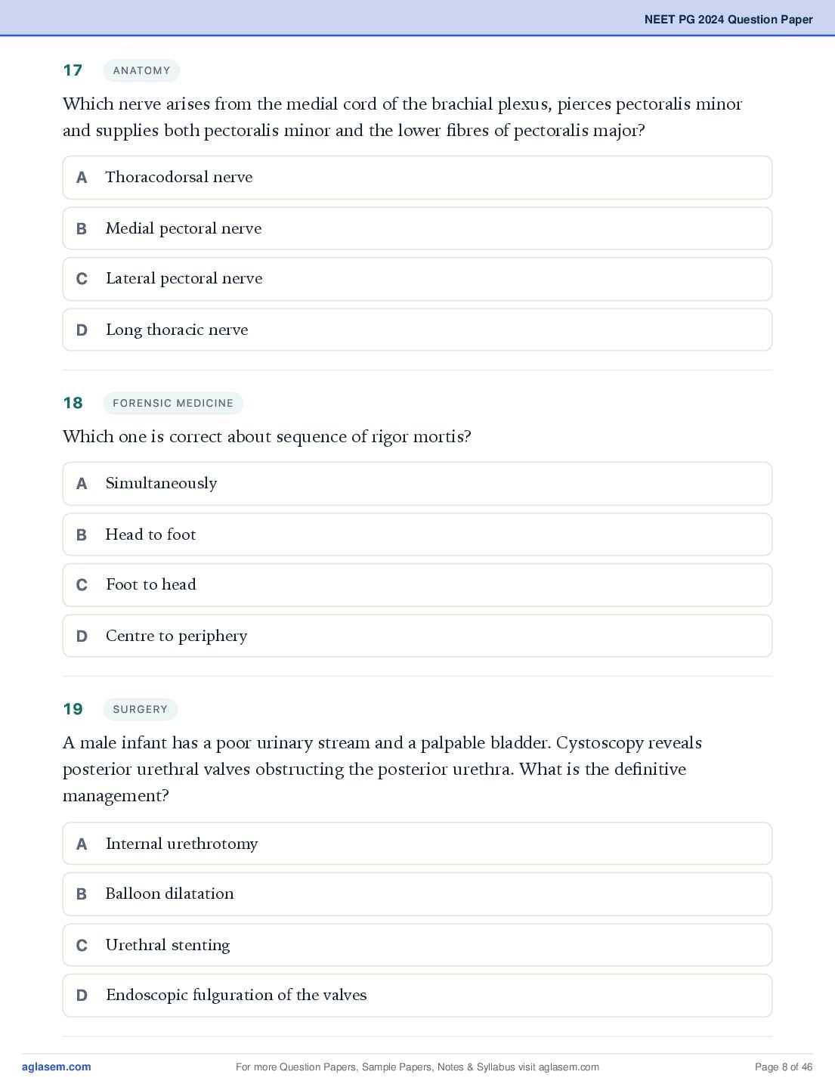The image size is (835, 1081).
Task: Select option D Long thoracic nerve
Action: (x=417, y=330)
